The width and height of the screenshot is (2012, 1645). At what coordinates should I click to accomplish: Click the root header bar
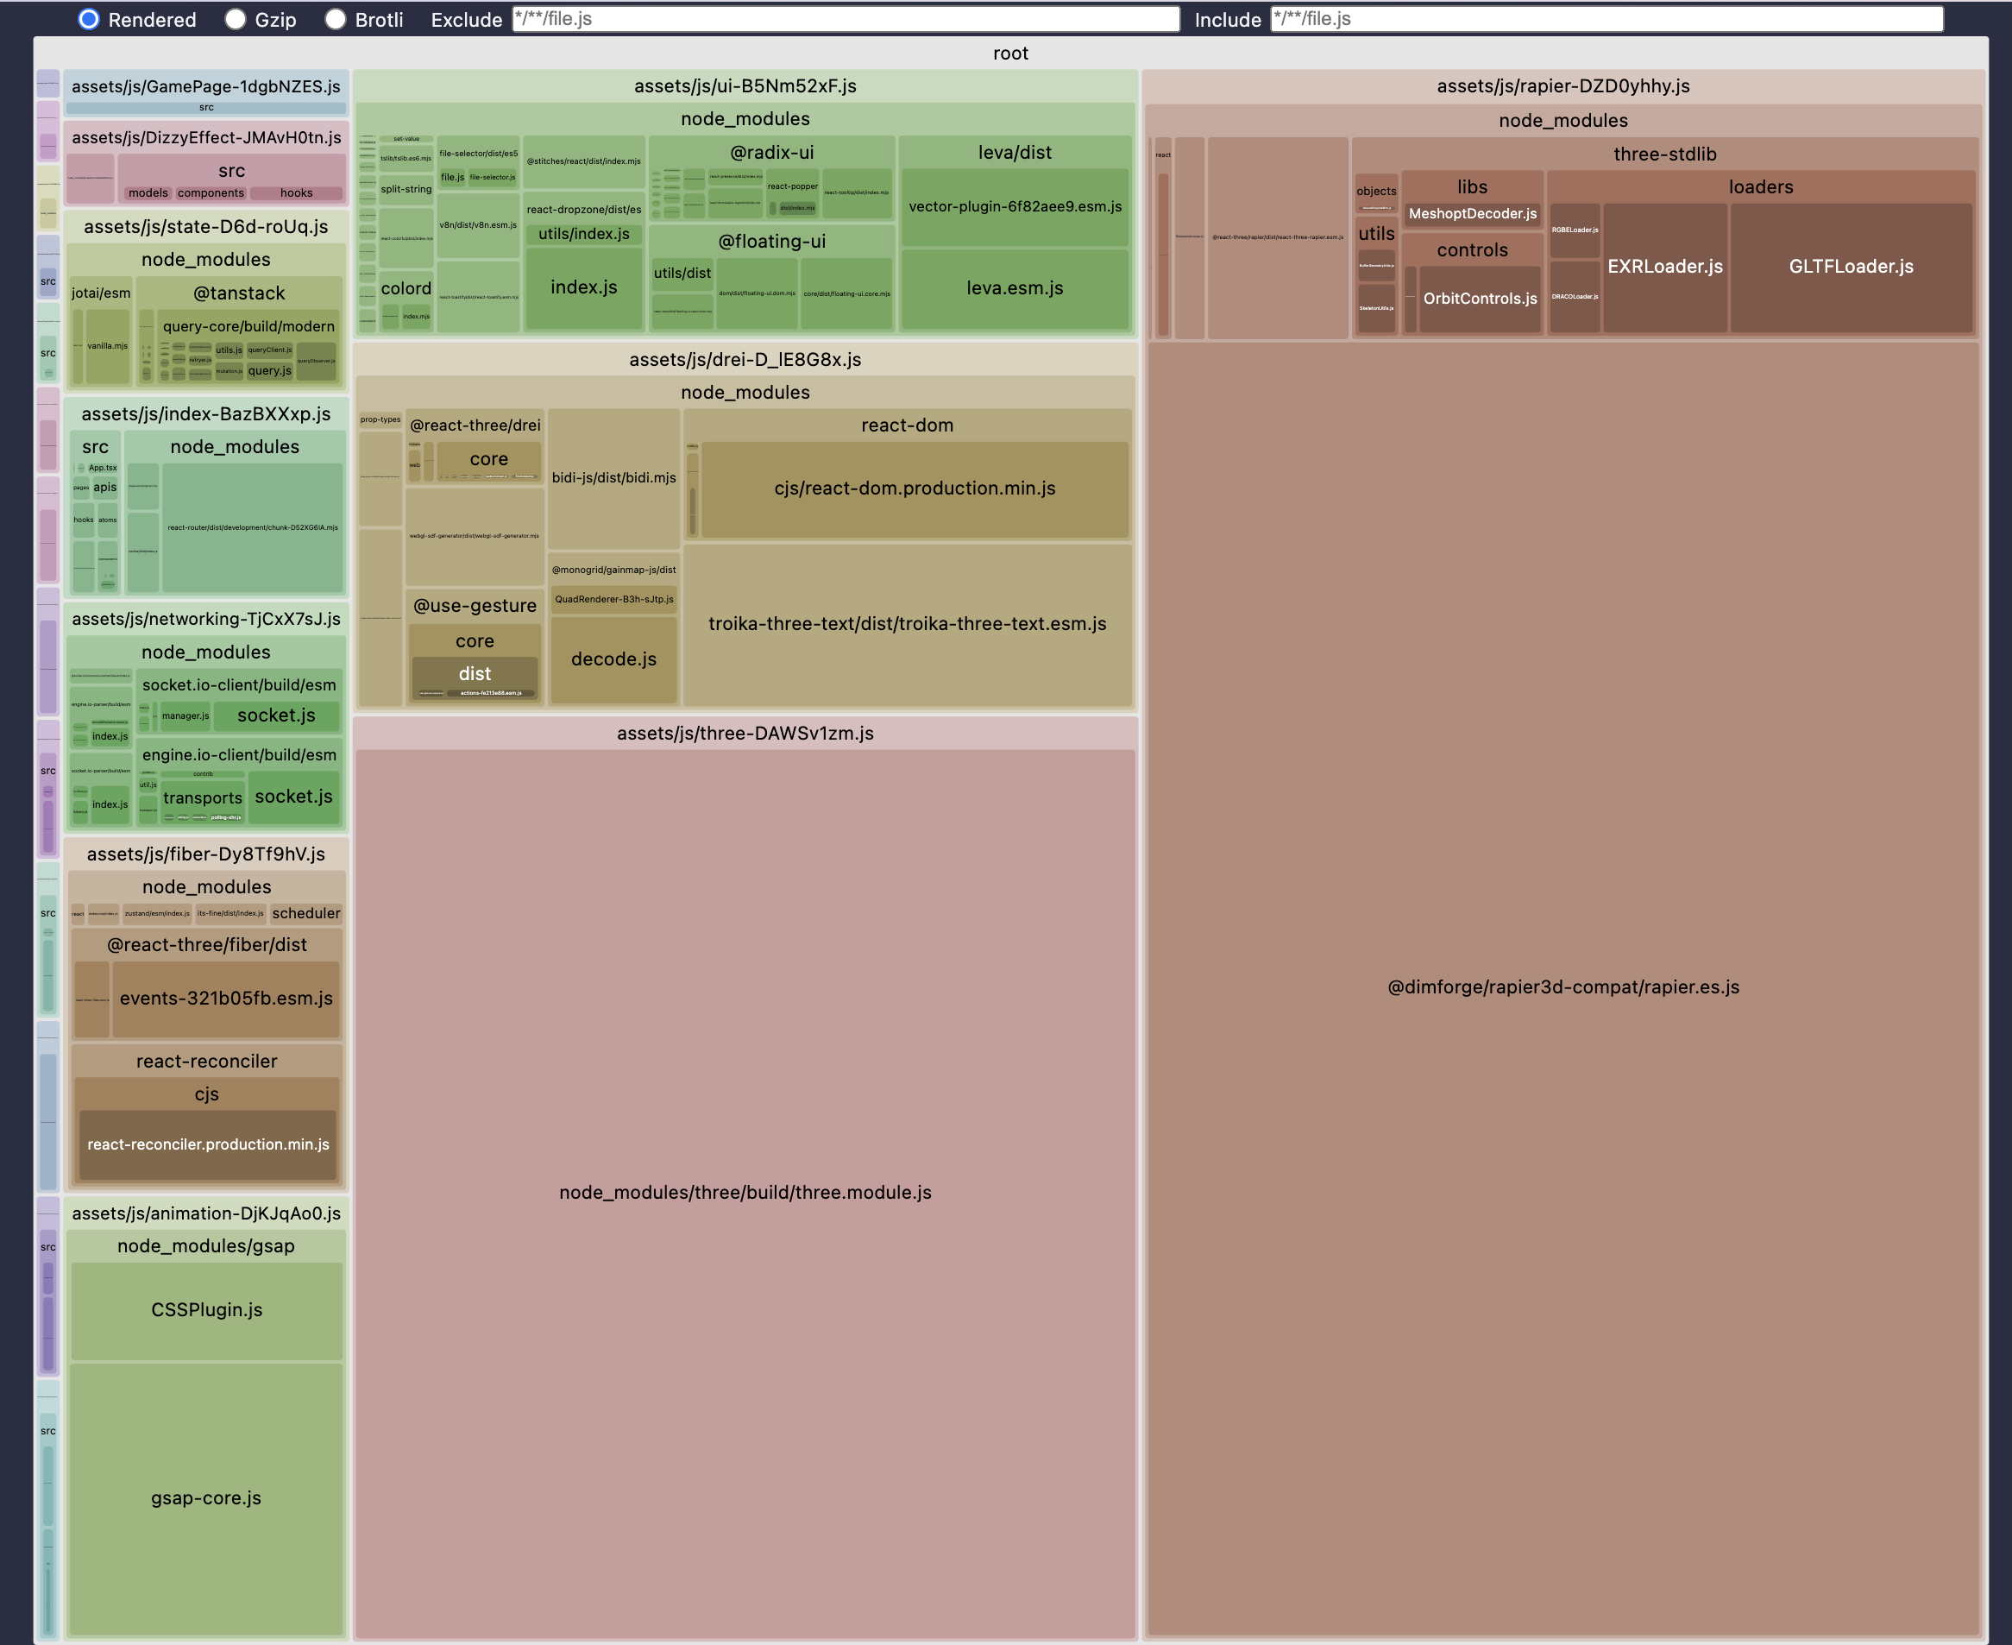click(1009, 53)
